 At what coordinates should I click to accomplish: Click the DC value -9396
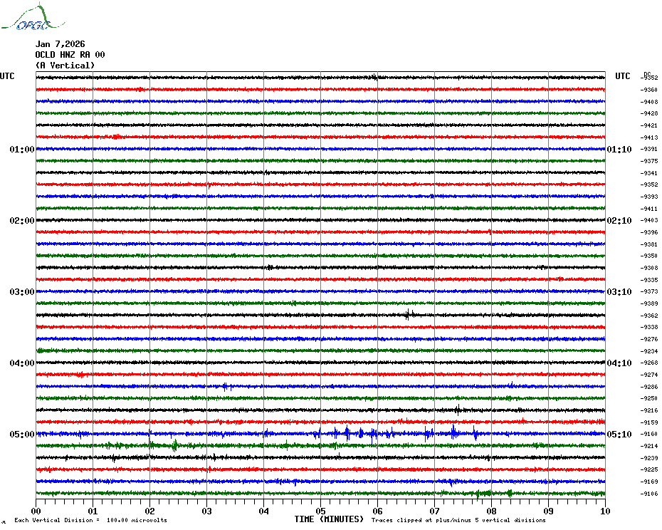pyautogui.click(x=649, y=232)
